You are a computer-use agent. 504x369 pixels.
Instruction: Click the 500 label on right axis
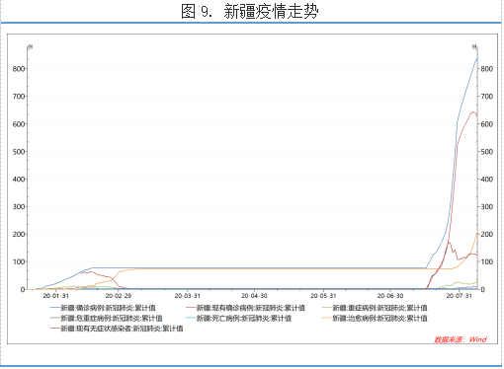point(487,152)
